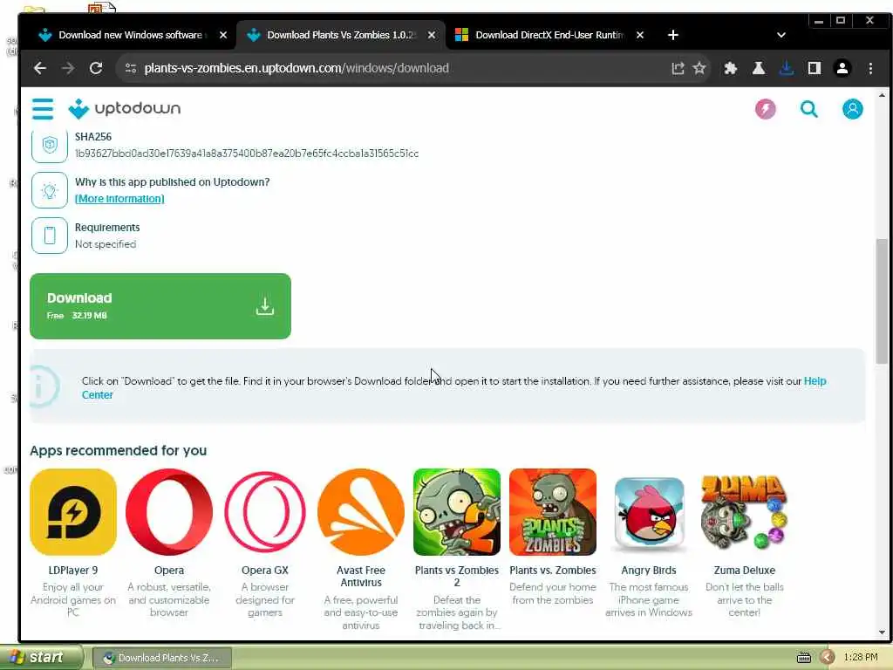Image resolution: width=893 pixels, height=670 pixels.
Task: Click the Opera GX title link
Action: [x=265, y=571]
